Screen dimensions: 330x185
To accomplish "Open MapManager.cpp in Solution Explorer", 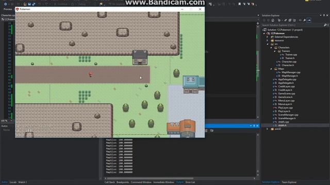I will tap(291, 72).
